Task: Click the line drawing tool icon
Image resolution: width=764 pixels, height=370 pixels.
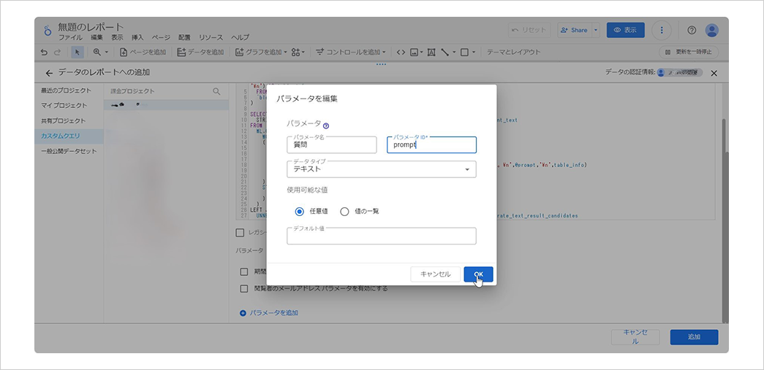Action: click(x=445, y=52)
